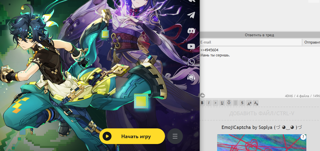Open the YouTube icon link
The height and width of the screenshot is (151, 320).
[191, 46]
